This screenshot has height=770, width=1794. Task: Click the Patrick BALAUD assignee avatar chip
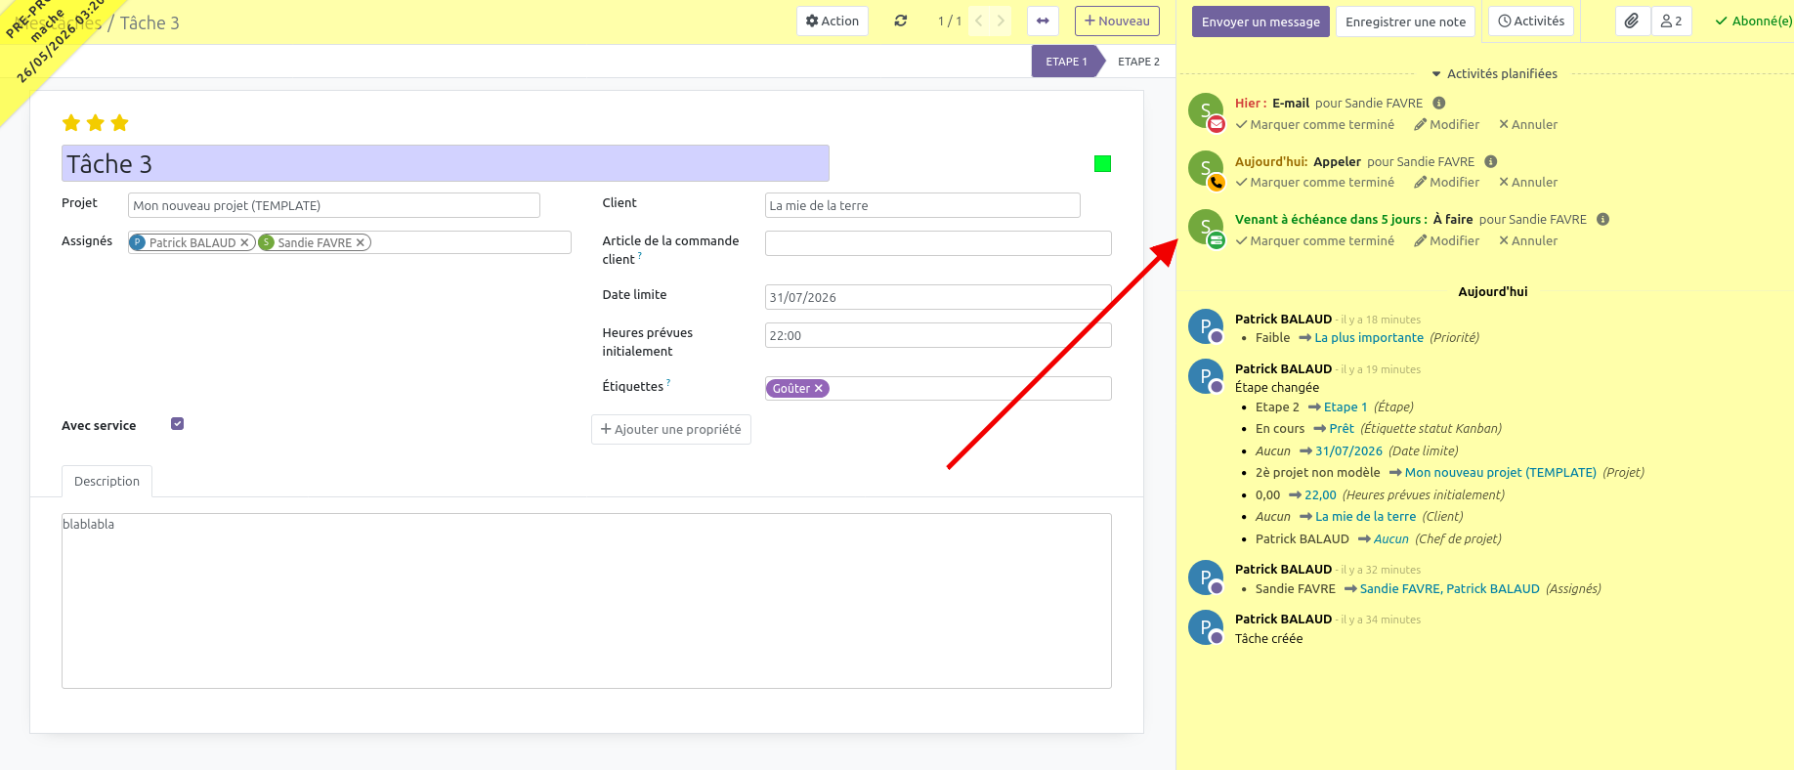(x=138, y=242)
